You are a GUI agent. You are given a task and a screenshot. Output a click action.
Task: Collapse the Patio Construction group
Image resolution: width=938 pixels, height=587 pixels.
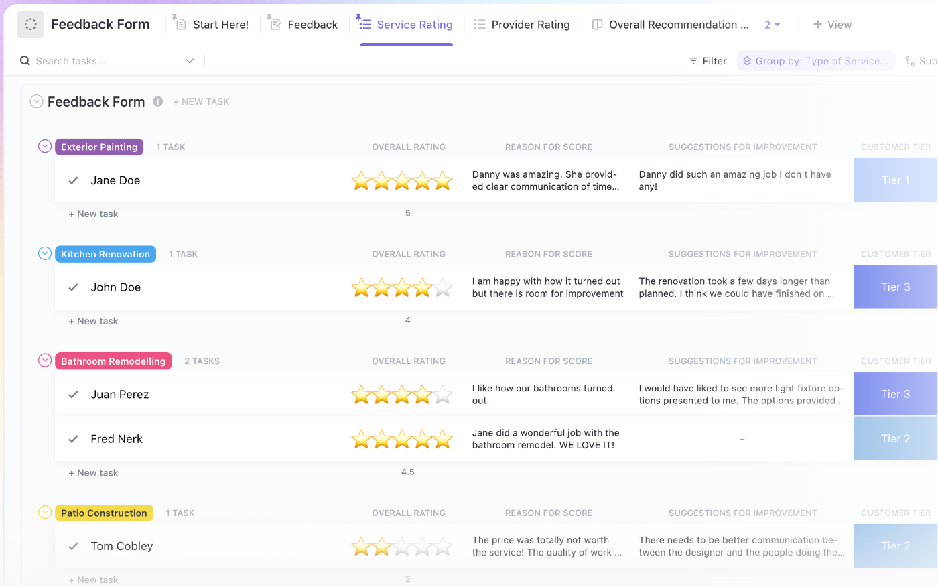pos(45,513)
